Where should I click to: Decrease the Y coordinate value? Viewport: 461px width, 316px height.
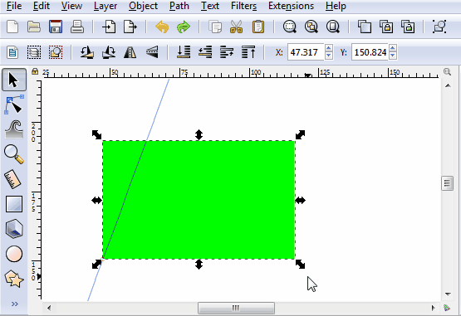click(x=393, y=56)
